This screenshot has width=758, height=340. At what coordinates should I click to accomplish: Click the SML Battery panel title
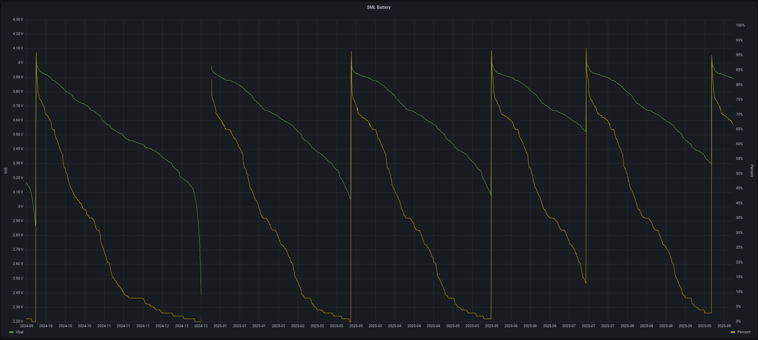(x=379, y=8)
